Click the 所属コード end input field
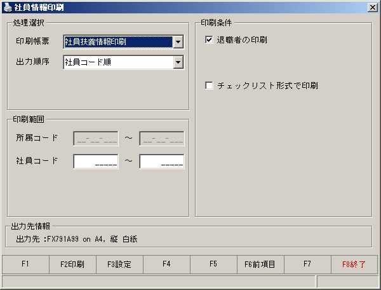The height and width of the screenshot is (290, 381). [x=162, y=139]
